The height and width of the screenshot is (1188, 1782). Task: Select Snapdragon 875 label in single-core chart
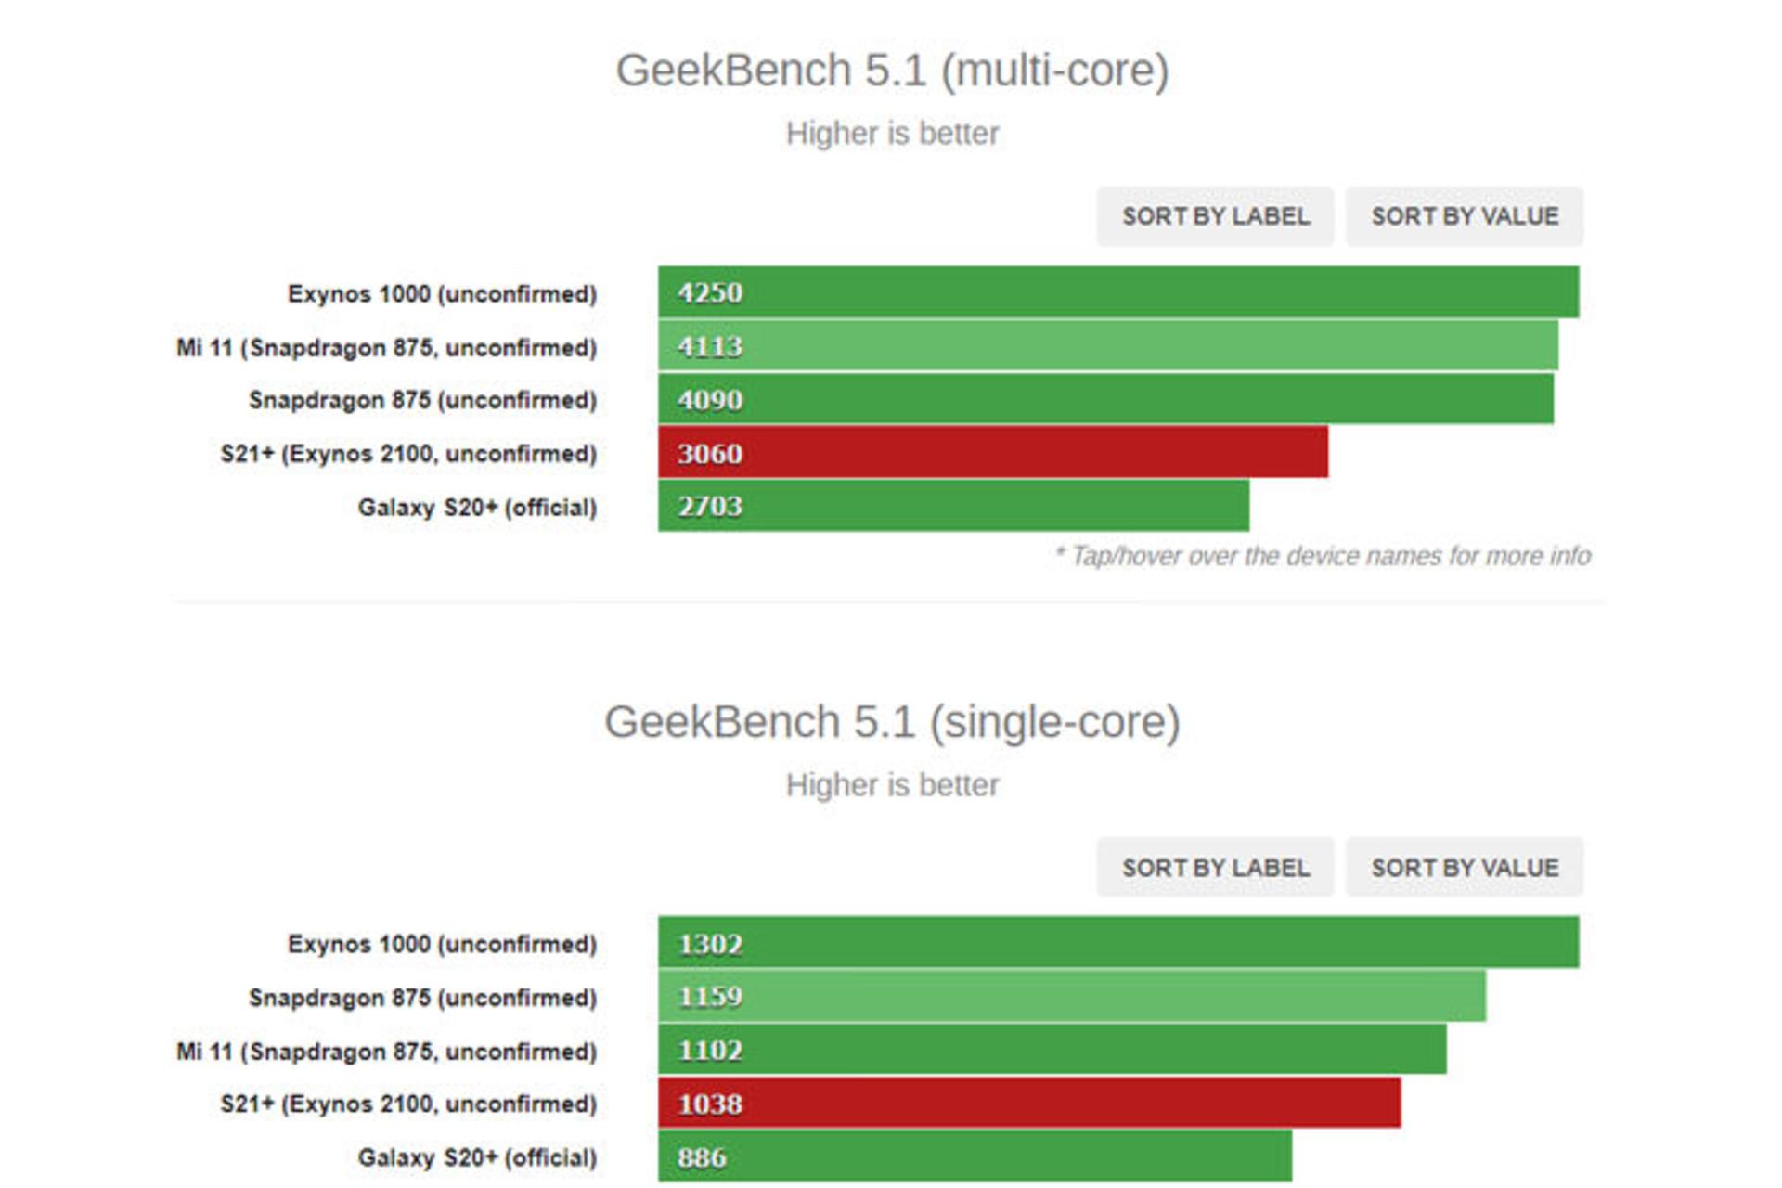tap(422, 998)
